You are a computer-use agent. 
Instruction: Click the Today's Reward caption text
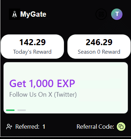(32, 52)
